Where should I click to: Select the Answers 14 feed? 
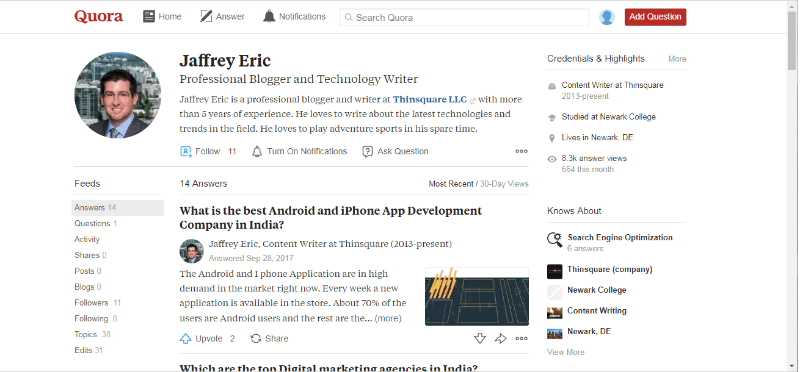[x=118, y=208]
